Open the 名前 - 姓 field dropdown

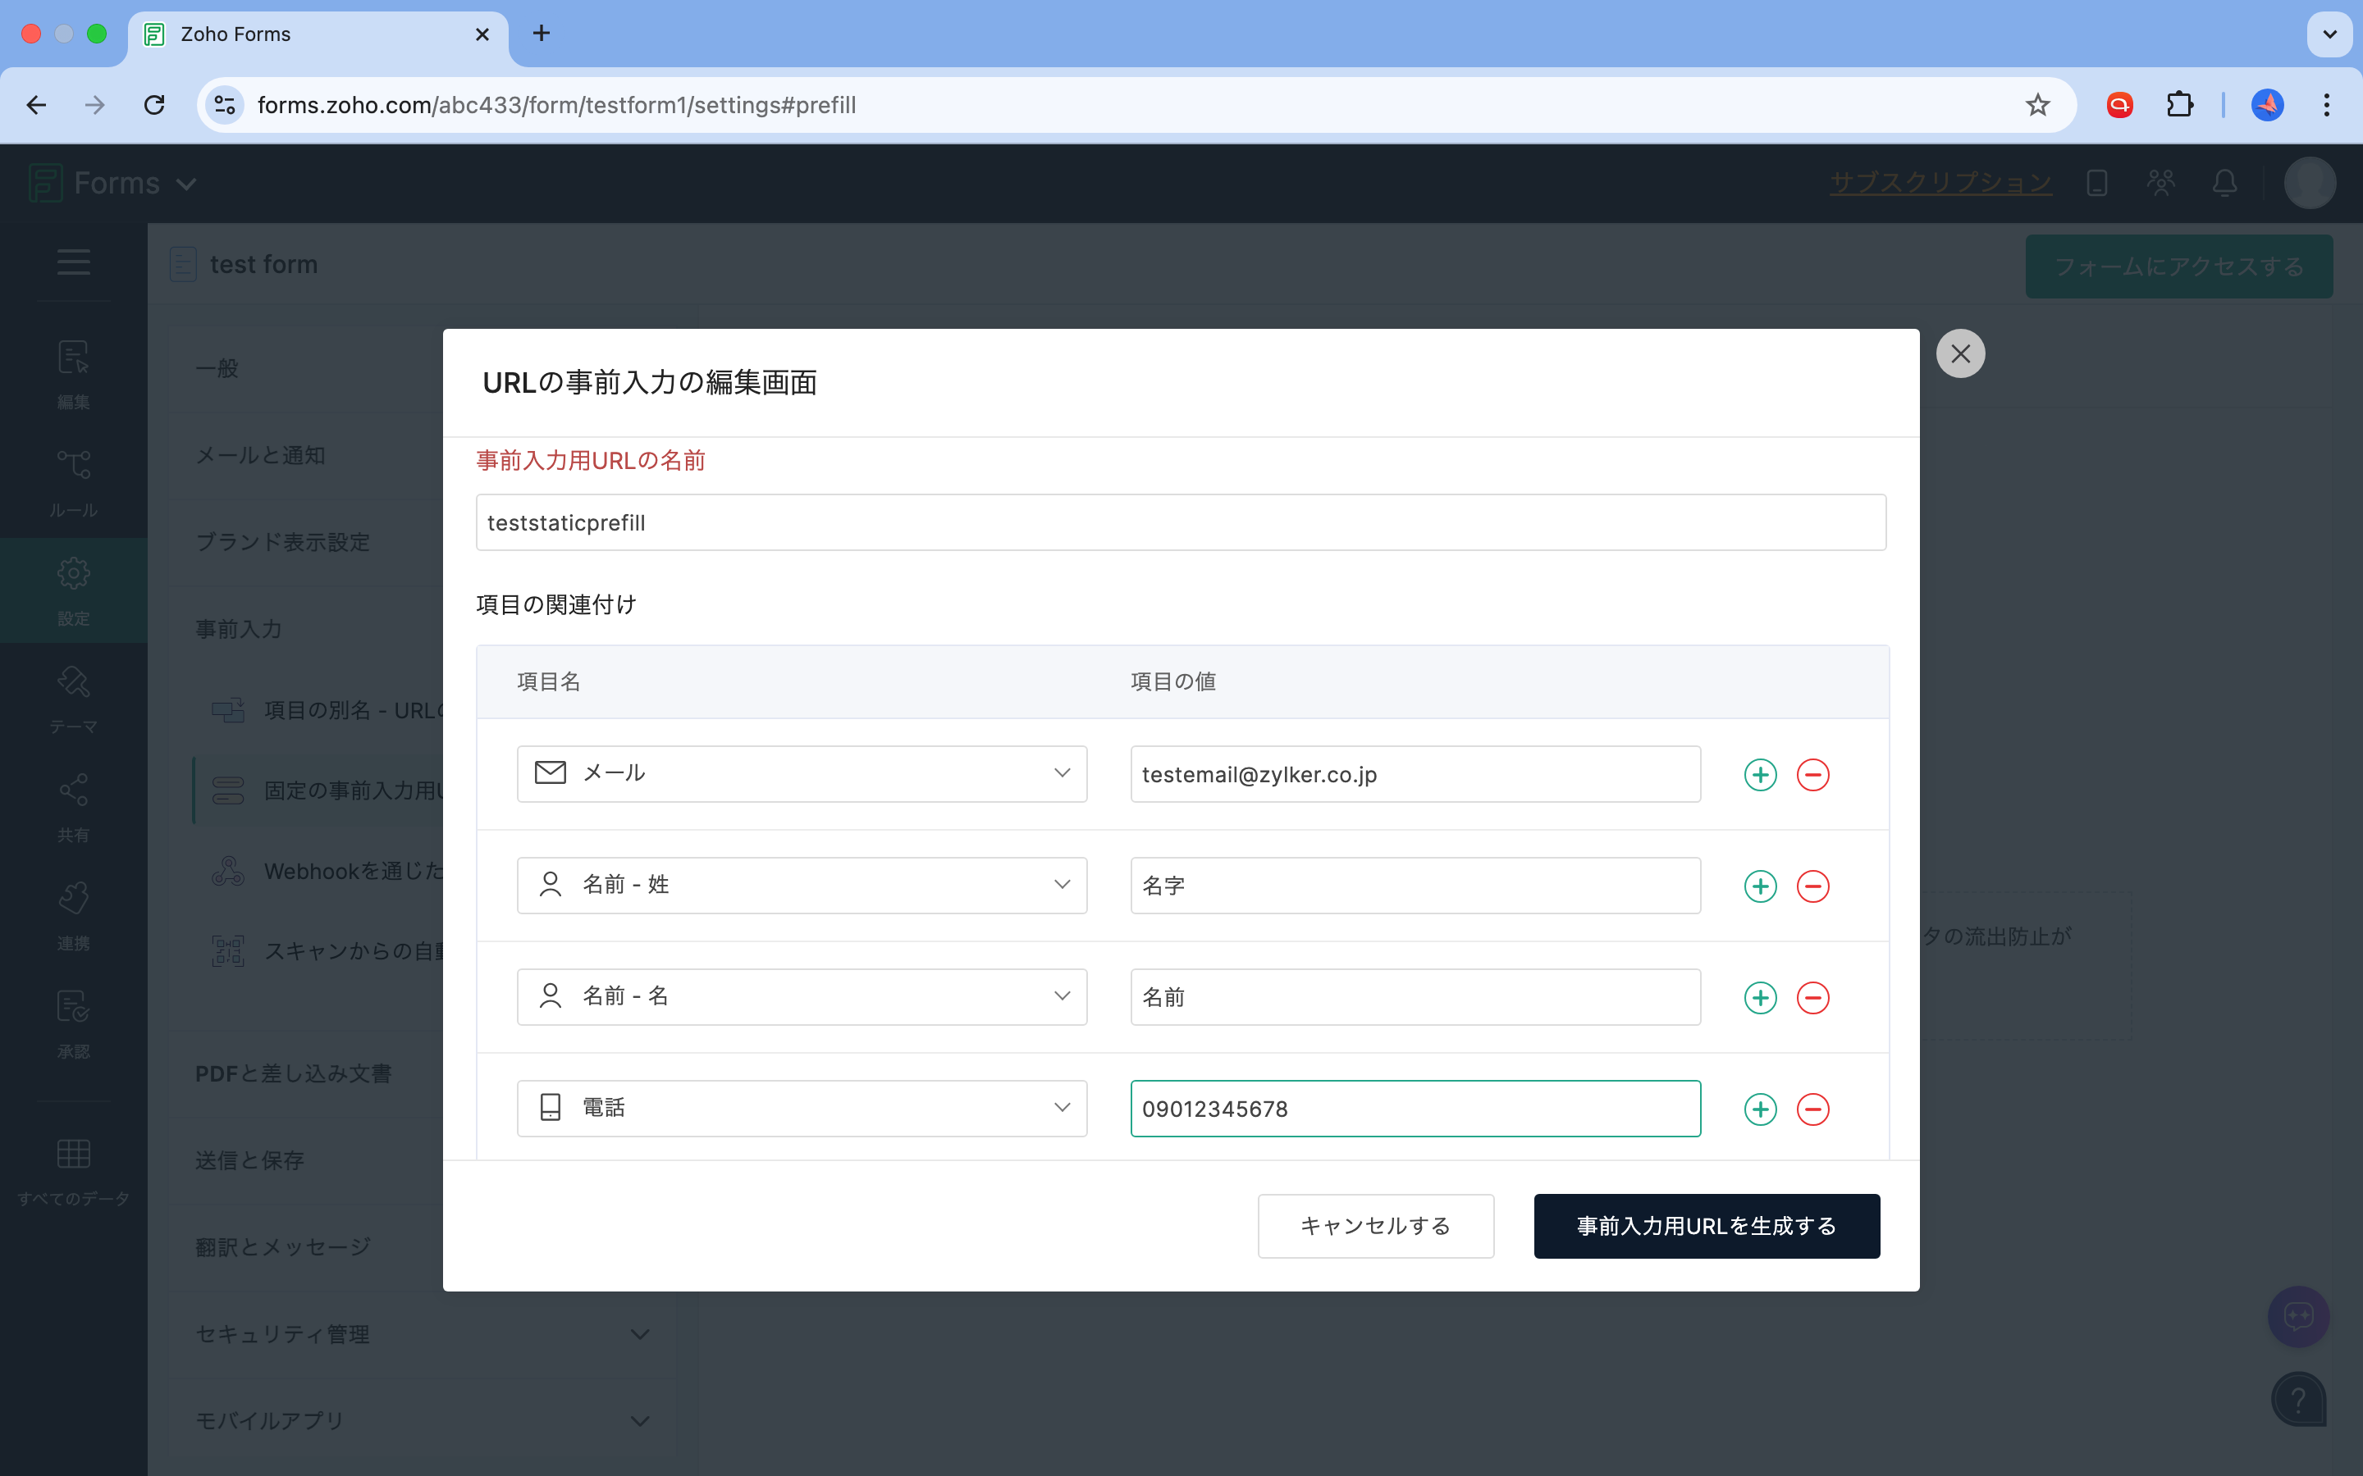[801, 885]
